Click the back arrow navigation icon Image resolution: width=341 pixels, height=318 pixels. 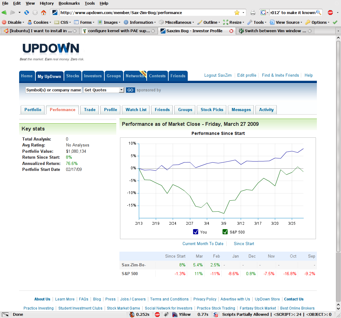pos(4,13)
